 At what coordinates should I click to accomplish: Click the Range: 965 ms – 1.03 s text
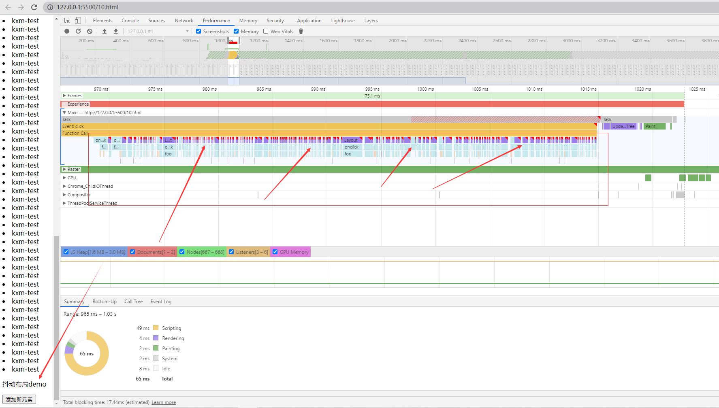[90, 314]
